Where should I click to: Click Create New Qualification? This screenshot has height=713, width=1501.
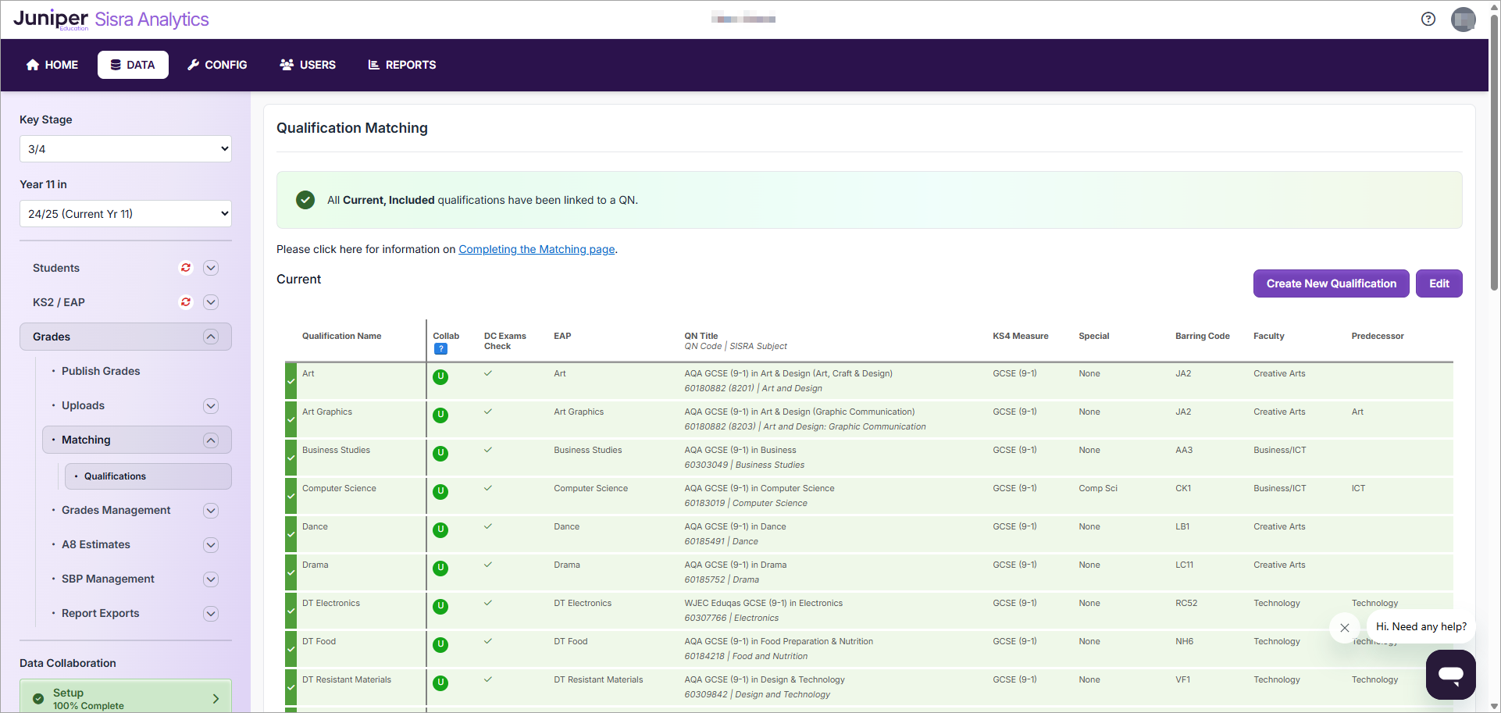[1331, 283]
